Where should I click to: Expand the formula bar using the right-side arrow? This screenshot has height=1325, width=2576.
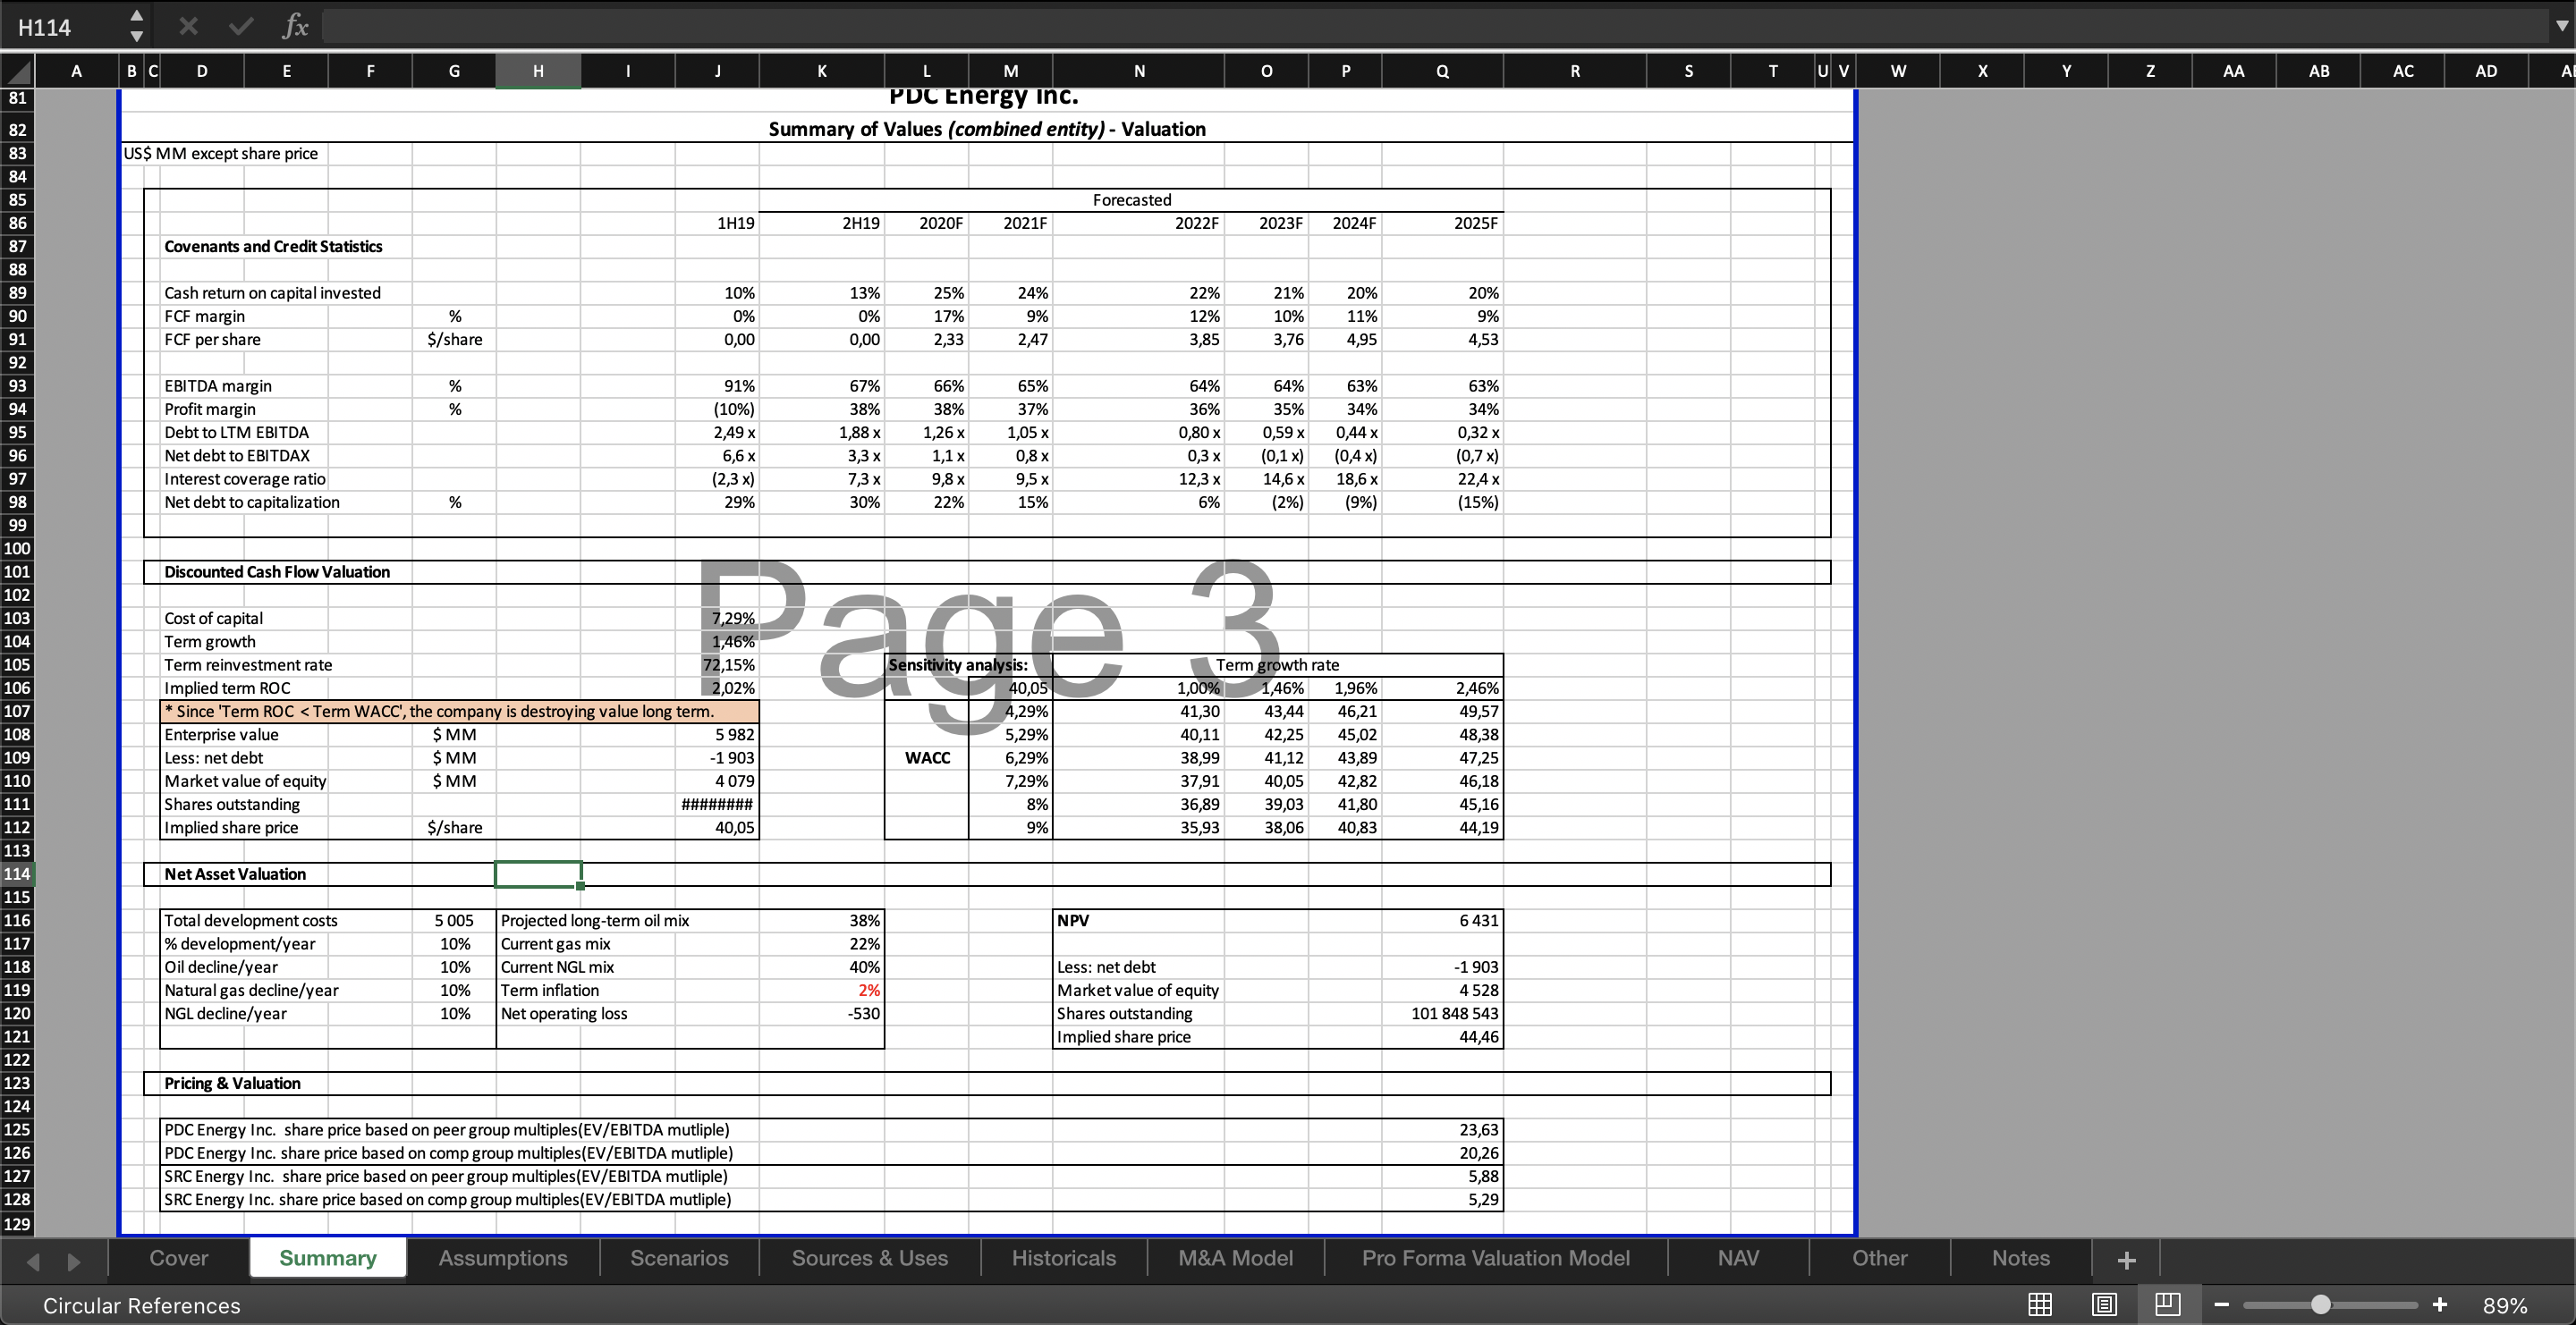click(x=2561, y=26)
